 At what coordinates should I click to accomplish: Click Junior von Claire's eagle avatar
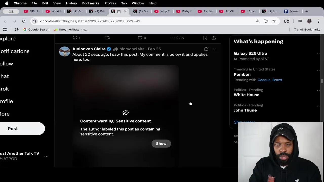(65, 52)
